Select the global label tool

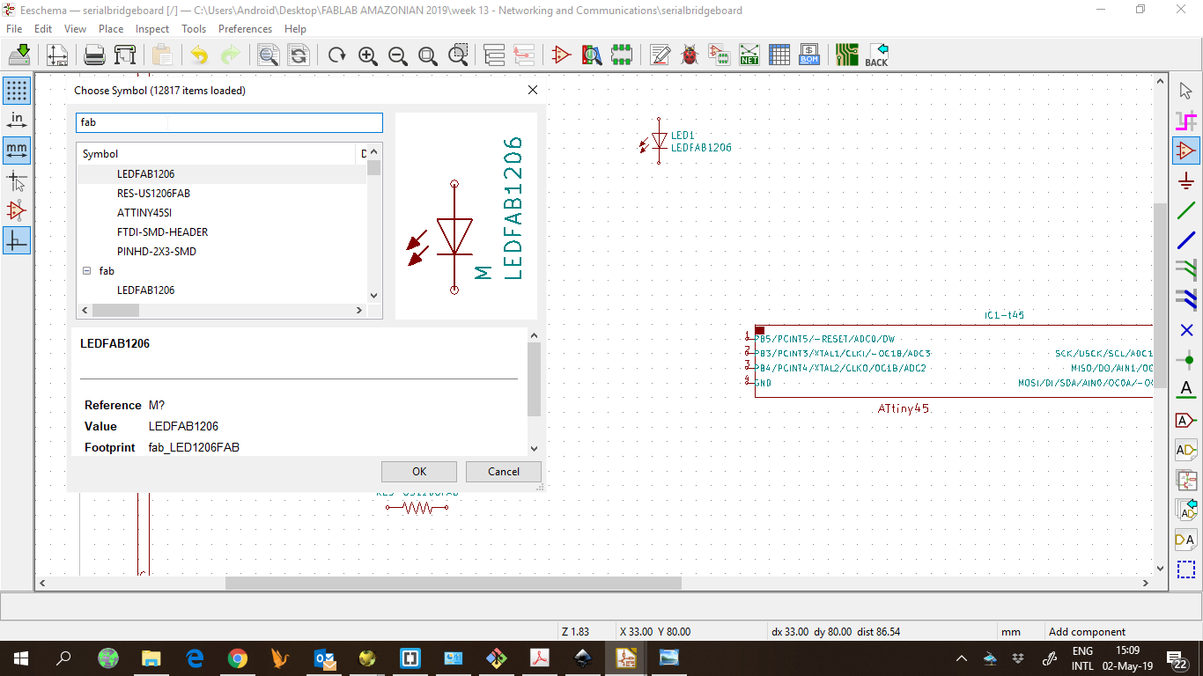point(1186,420)
